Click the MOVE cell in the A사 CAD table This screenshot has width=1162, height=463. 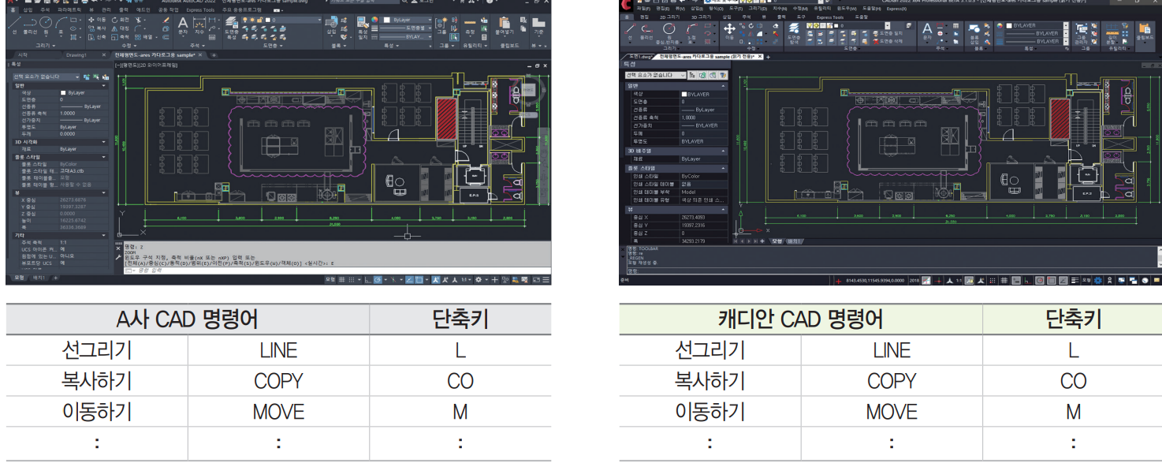[278, 412]
